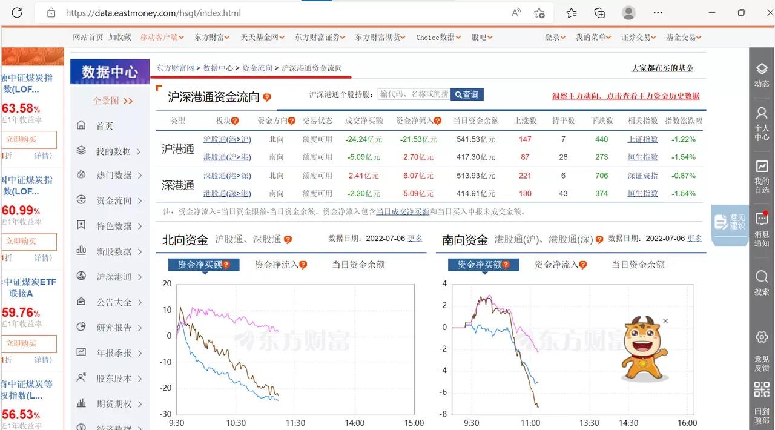Click the stock code search input field
Viewport: 775px width, 430px height.
click(412, 94)
